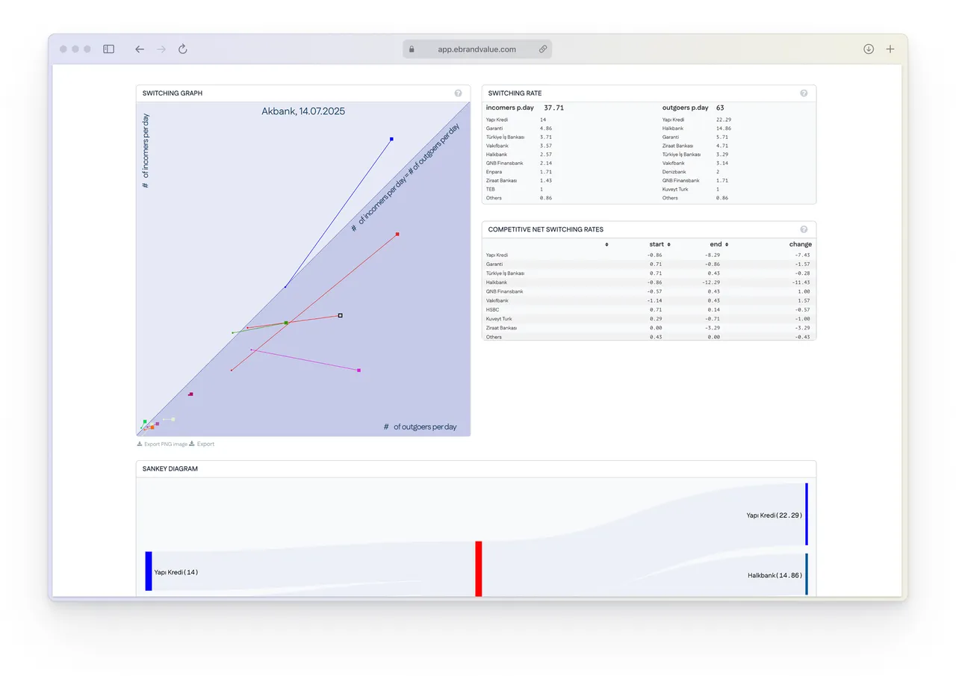
Task: Select the black-outlined white square graph point
Action: click(341, 315)
